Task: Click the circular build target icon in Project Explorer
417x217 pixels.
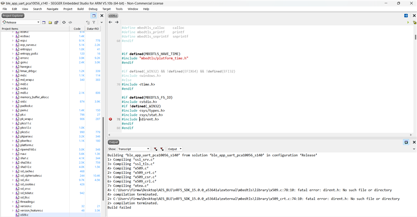Action: coord(64,23)
